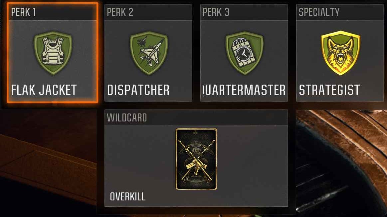Click the Quartermaster clock bag icon

coord(244,53)
